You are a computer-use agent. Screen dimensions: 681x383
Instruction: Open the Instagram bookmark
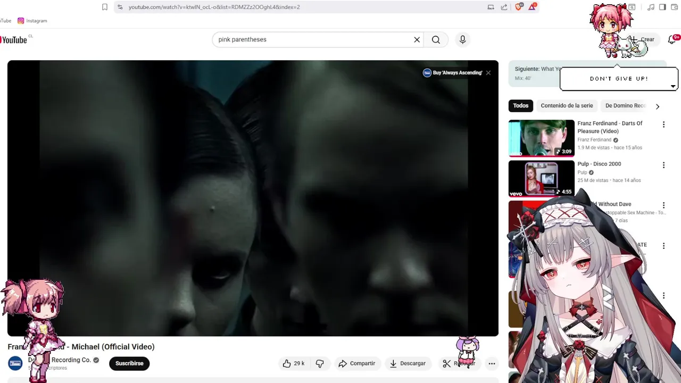32,21
